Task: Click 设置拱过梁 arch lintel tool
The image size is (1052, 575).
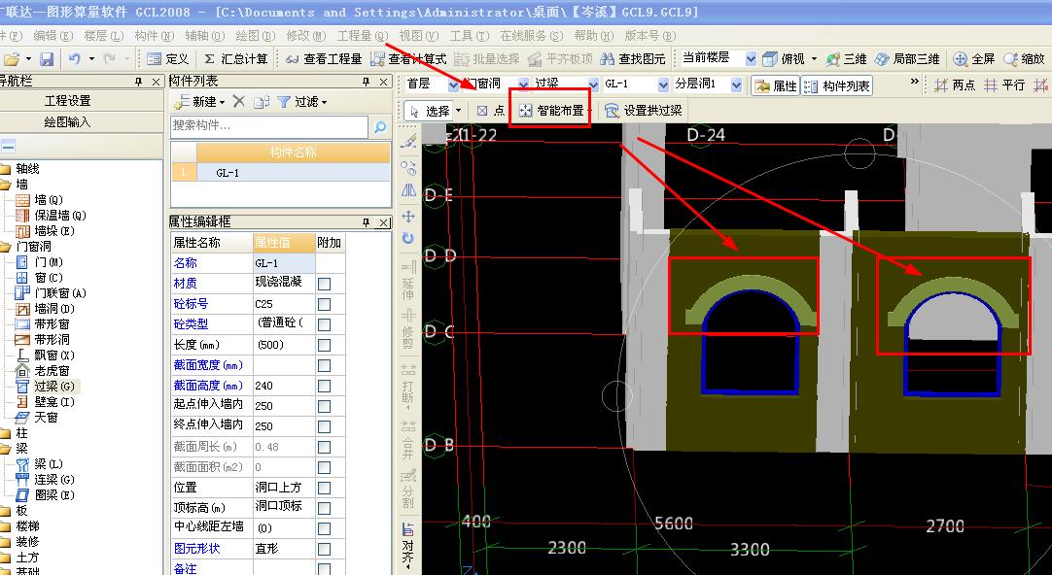Action: click(x=644, y=111)
